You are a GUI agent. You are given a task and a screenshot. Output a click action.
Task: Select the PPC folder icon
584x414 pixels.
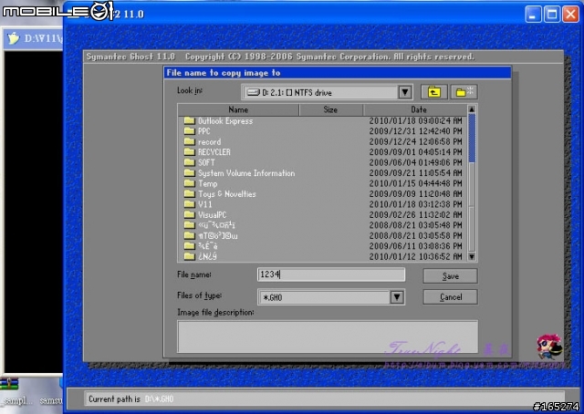189,131
